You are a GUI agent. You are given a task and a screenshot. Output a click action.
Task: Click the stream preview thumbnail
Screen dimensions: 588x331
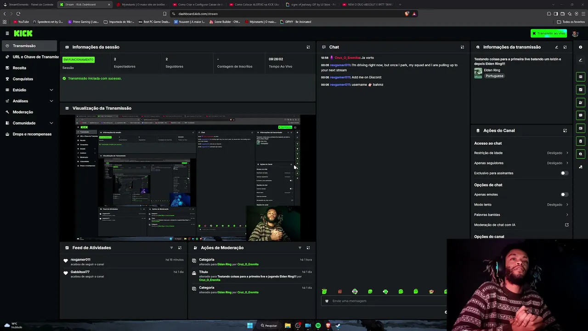click(x=187, y=178)
